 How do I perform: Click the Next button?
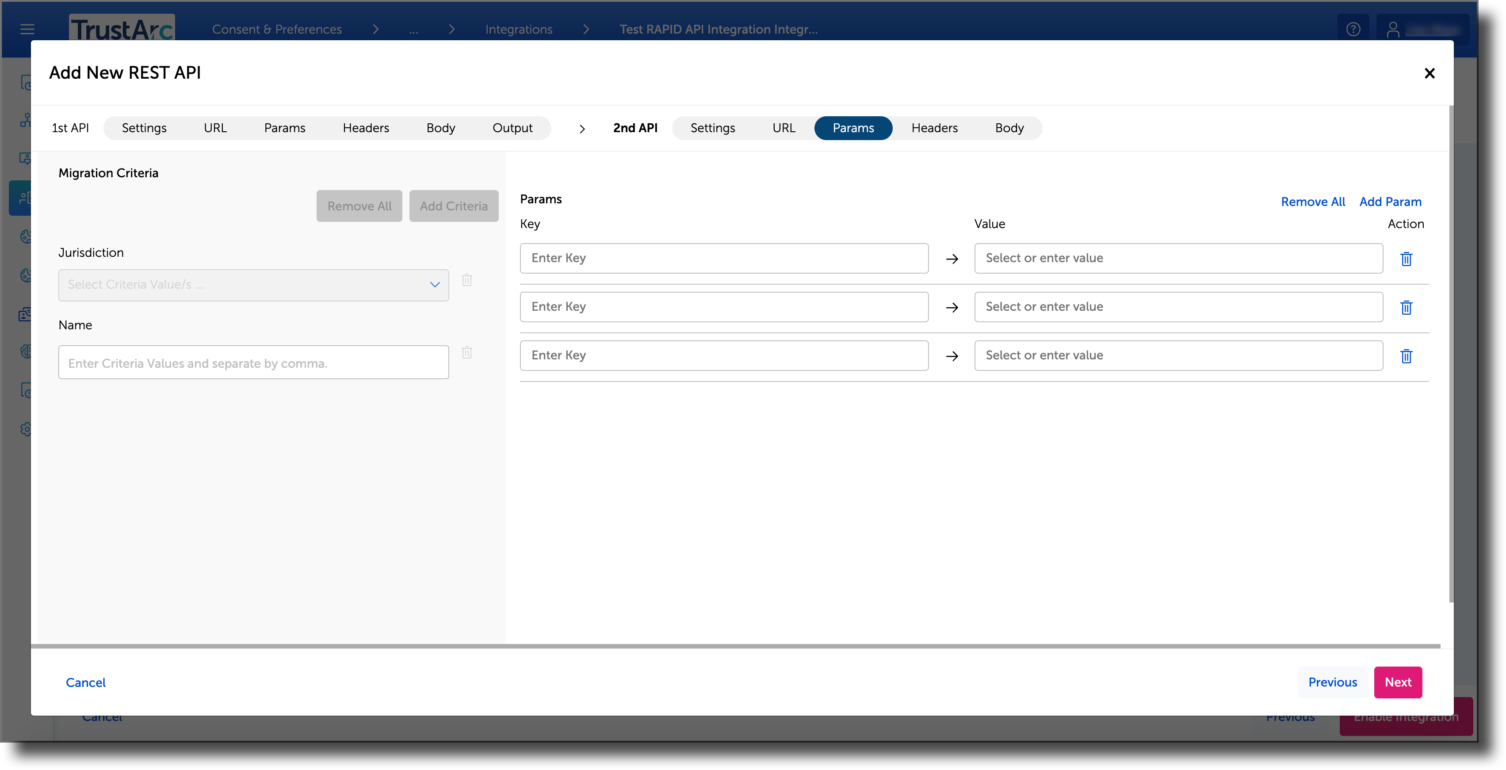(x=1397, y=682)
